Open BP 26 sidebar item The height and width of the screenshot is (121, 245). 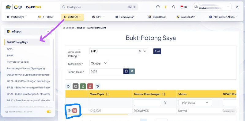[x=28, y=88]
